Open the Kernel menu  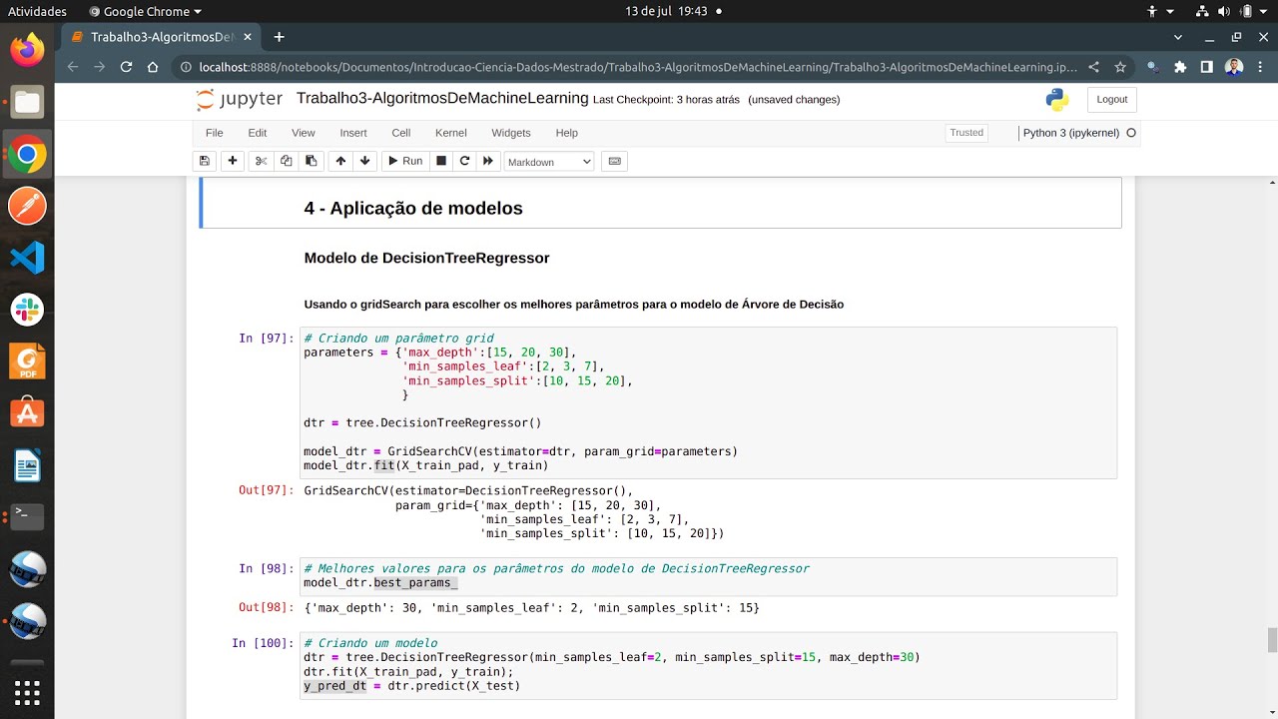click(x=451, y=133)
